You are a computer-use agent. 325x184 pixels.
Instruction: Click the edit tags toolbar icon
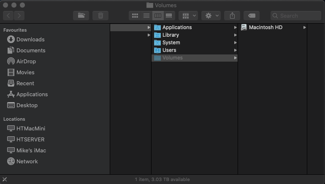point(252,16)
